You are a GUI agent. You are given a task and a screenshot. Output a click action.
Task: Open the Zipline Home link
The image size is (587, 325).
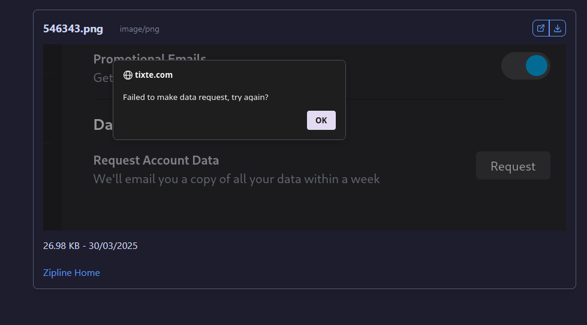71,273
